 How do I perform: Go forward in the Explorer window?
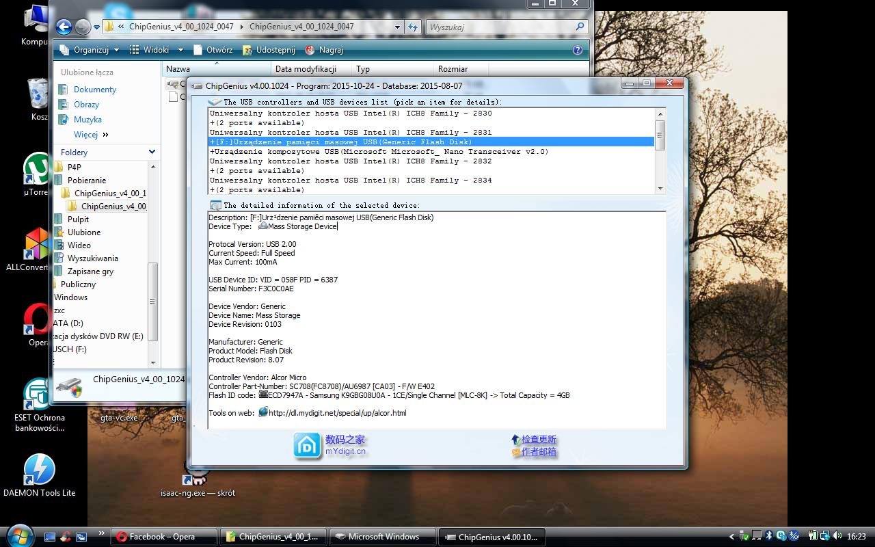tap(83, 27)
